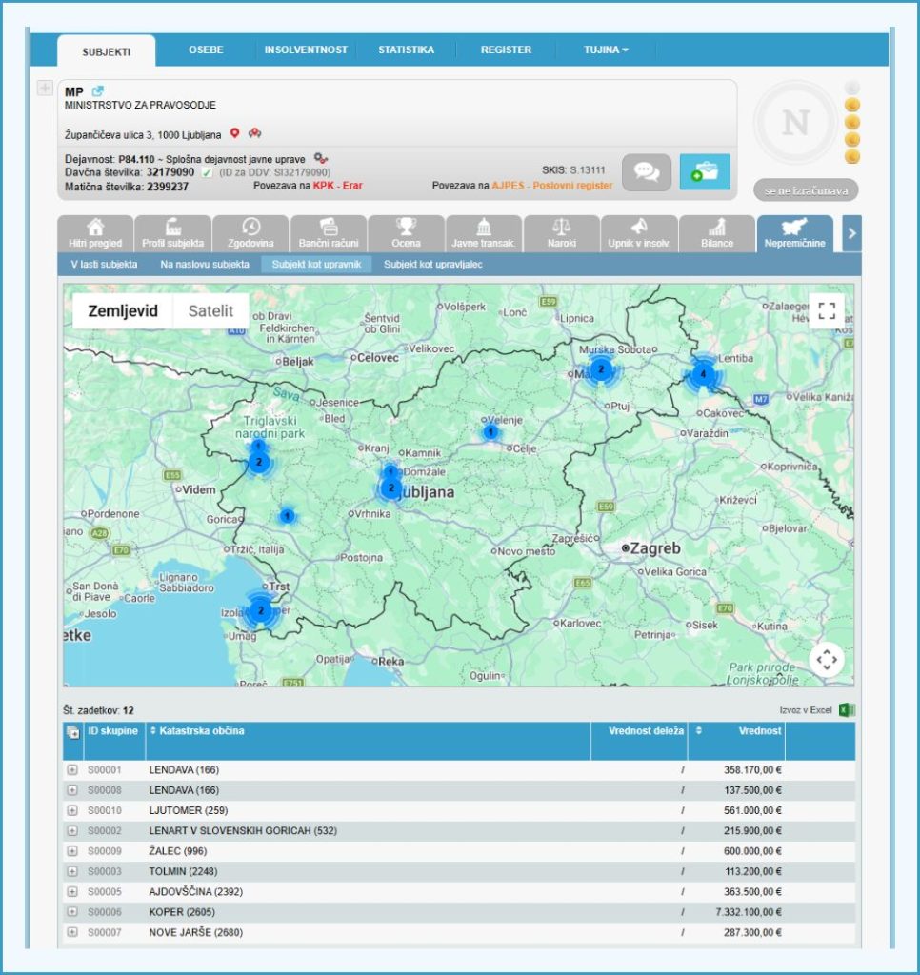Expand row S00001 LENDAVA

[x=72, y=769]
